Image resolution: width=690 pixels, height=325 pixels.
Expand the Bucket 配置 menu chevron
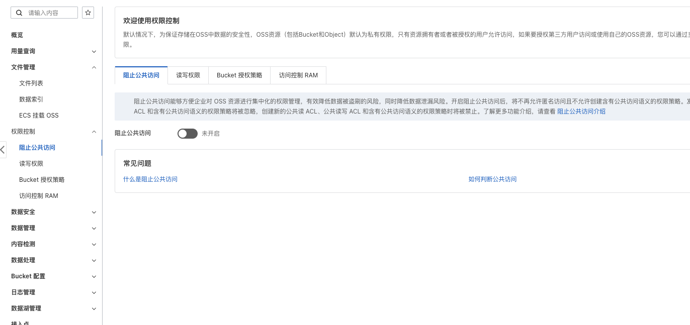[94, 276]
